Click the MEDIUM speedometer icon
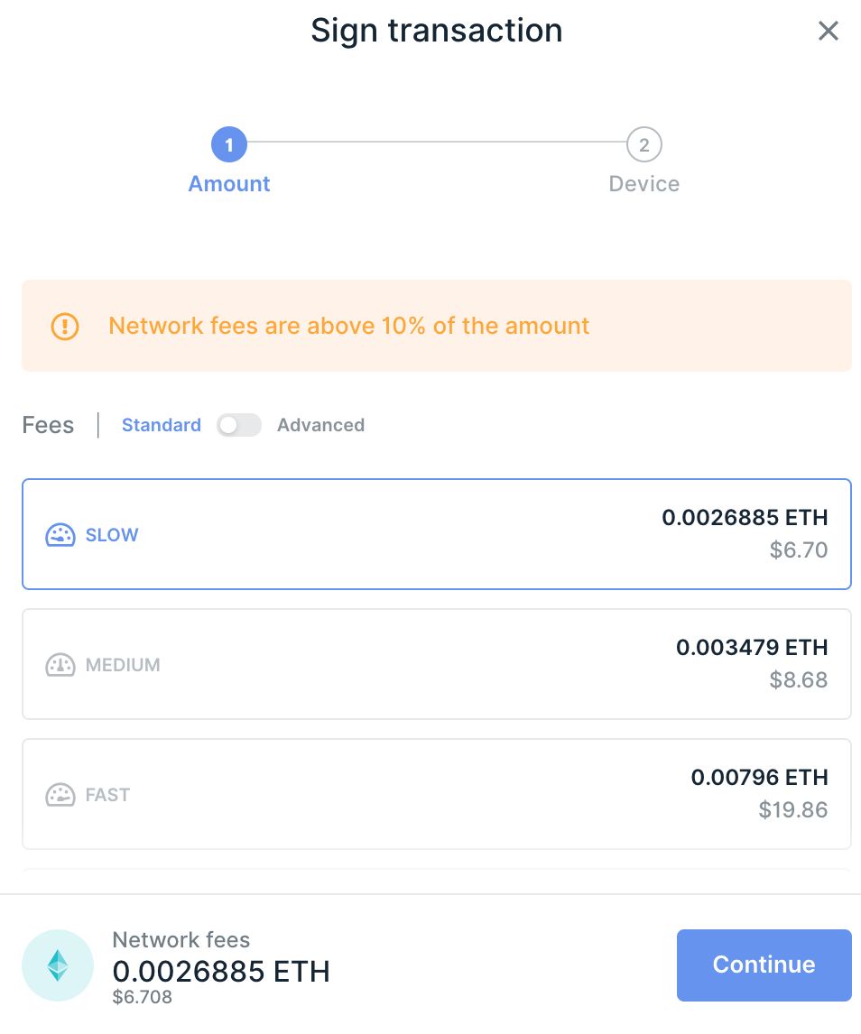The height and width of the screenshot is (1034, 861). [x=60, y=665]
